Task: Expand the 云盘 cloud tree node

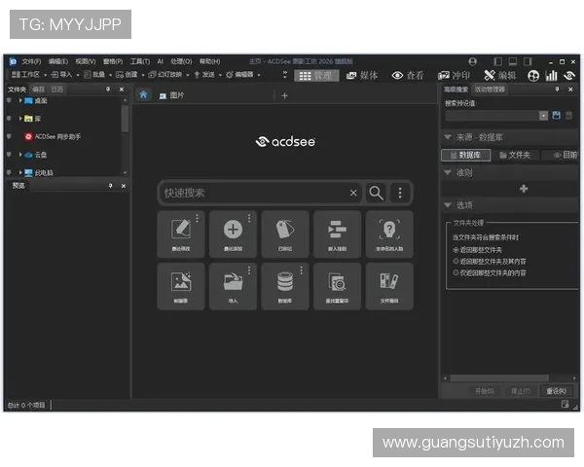Action: [20, 155]
